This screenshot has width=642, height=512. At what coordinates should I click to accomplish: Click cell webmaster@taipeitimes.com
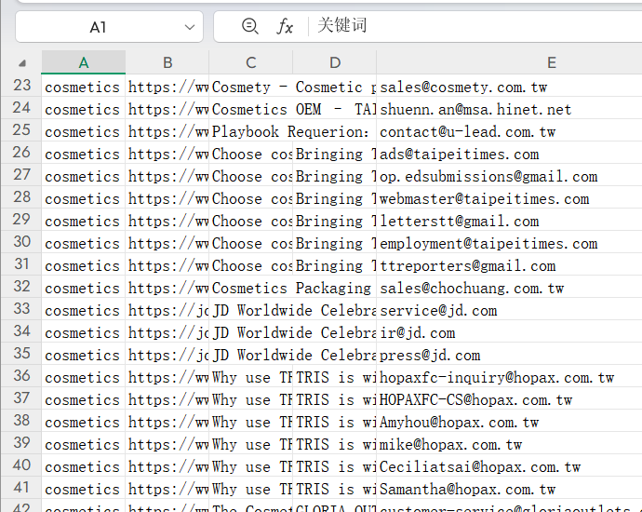(x=509, y=198)
